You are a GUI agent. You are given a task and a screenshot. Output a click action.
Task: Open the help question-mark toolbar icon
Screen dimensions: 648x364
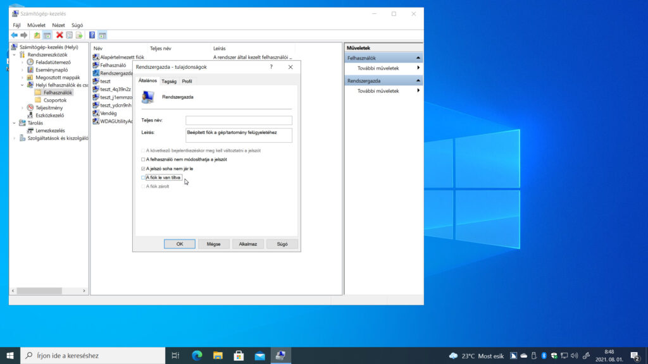point(92,35)
